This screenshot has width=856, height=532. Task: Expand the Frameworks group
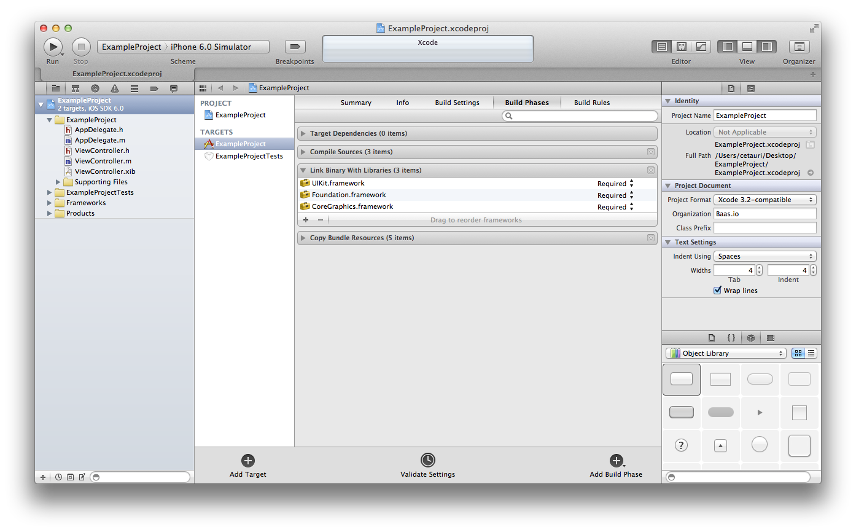(50, 203)
